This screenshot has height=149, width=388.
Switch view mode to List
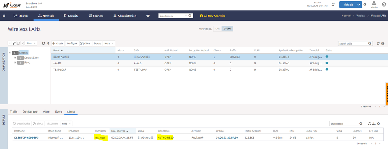click(217, 29)
